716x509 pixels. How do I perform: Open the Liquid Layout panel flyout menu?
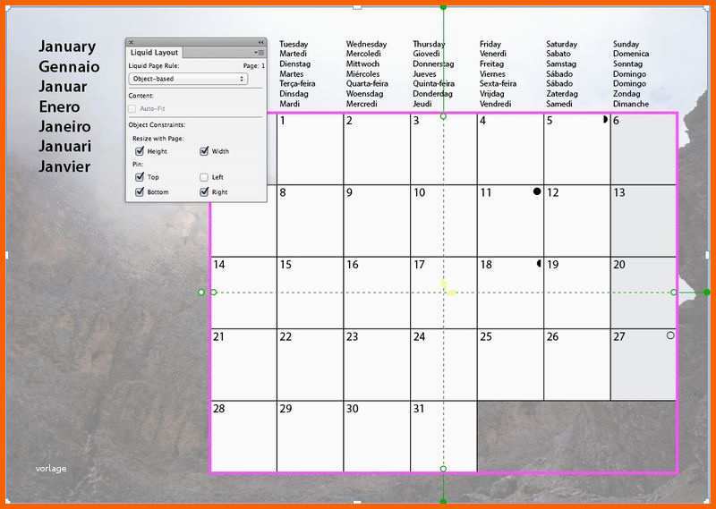coord(260,53)
